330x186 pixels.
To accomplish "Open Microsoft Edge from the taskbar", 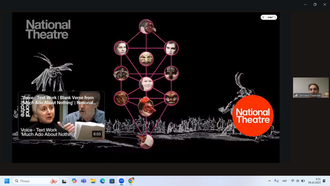I will click(x=103, y=181).
